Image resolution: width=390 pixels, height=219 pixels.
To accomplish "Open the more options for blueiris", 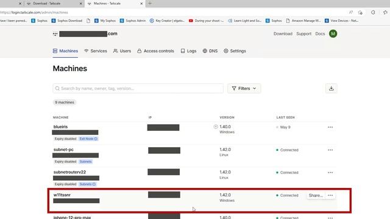I will 330,127.
